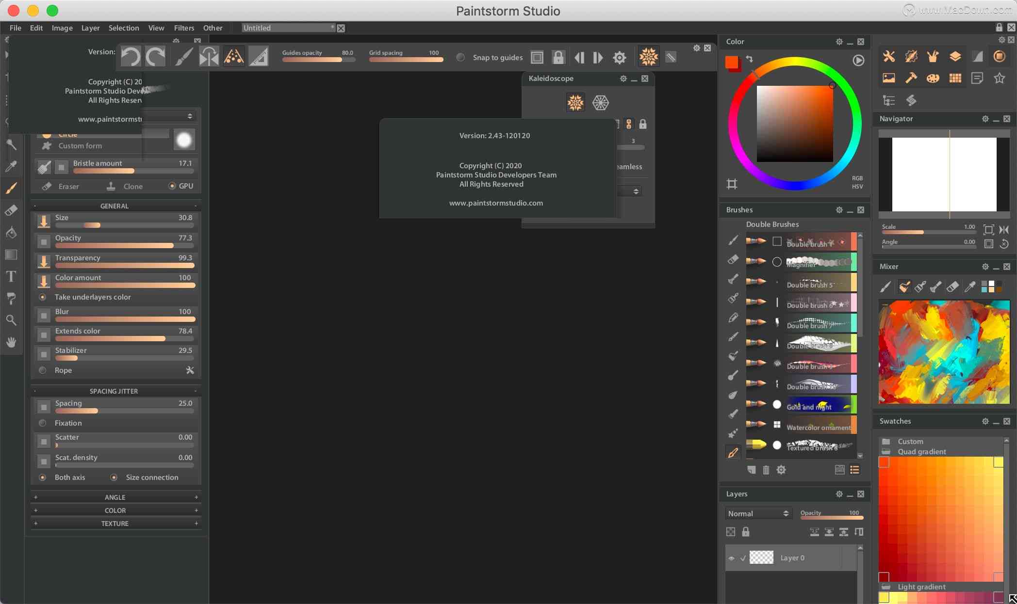
Task: Open the Image menu item
Action: [62, 27]
